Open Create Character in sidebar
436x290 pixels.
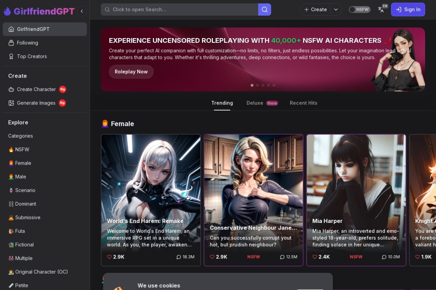(36, 89)
